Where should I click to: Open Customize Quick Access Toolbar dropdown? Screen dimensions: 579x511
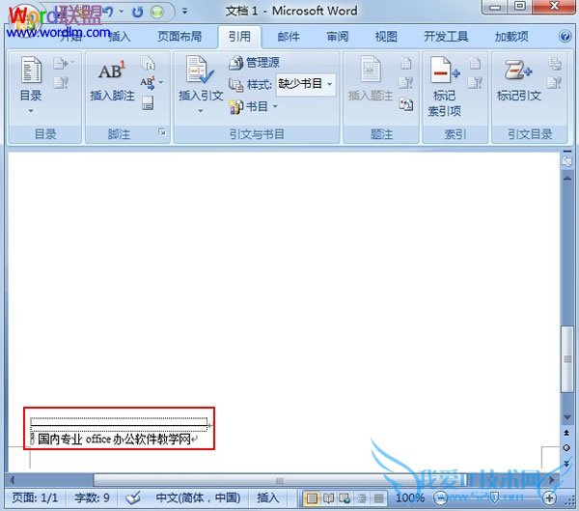tap(185, 12)
